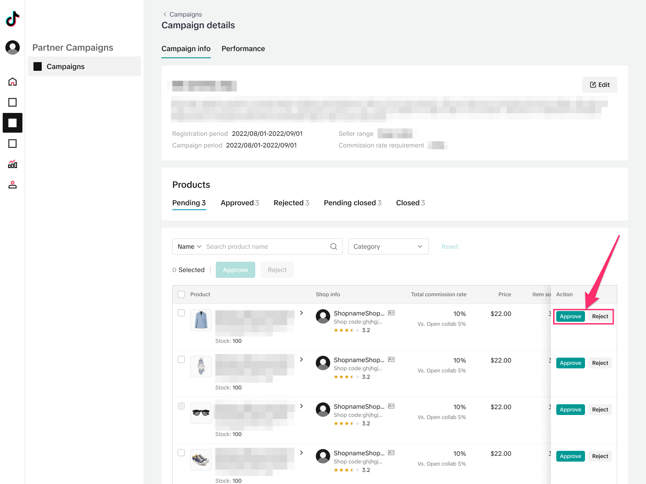
Task: Expand the first product row chevron
Action: point(301,313)
